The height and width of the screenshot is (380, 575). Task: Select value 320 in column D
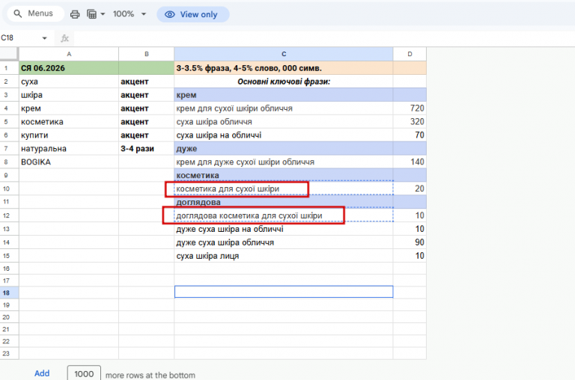(x=410, y=122)
